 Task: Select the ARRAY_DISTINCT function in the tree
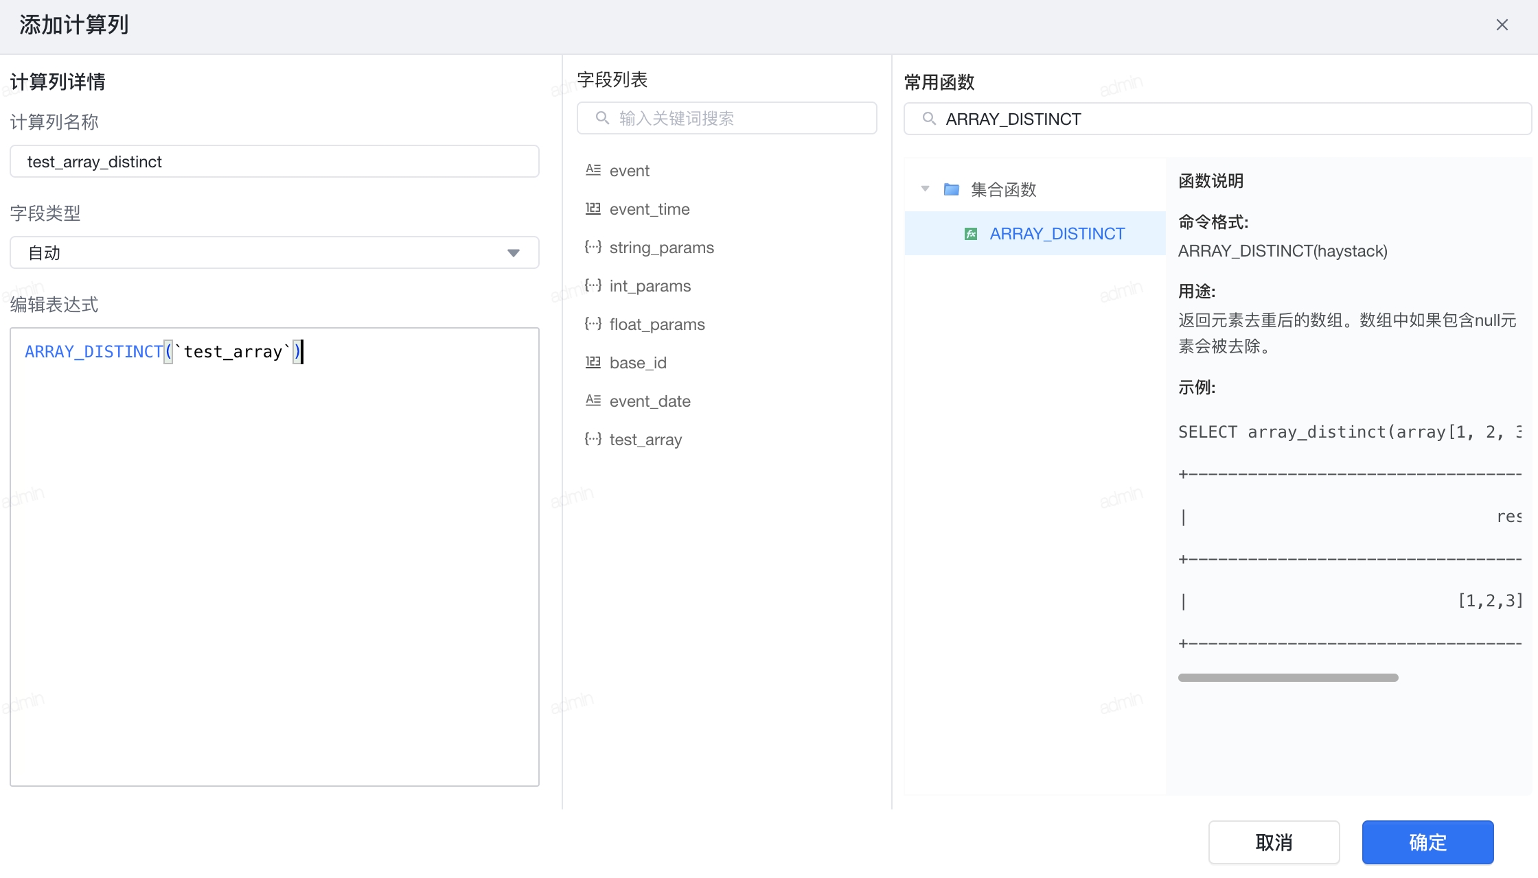click(1035, 233)
